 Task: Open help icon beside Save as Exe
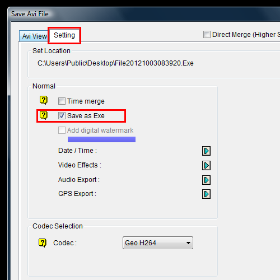coord(44,115)
